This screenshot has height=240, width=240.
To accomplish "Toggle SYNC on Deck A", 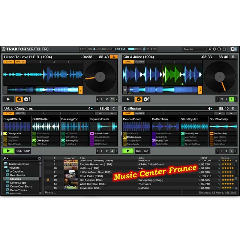I will (8, 62).
